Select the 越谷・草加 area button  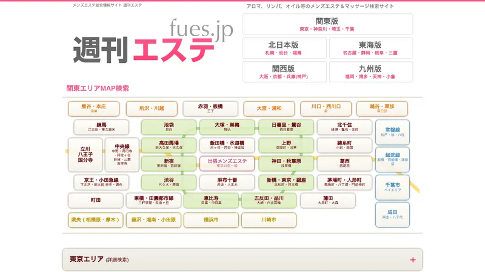[382, 109]
